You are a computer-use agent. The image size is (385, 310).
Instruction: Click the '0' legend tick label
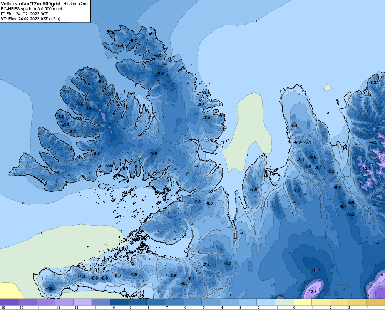pos(294,308)
